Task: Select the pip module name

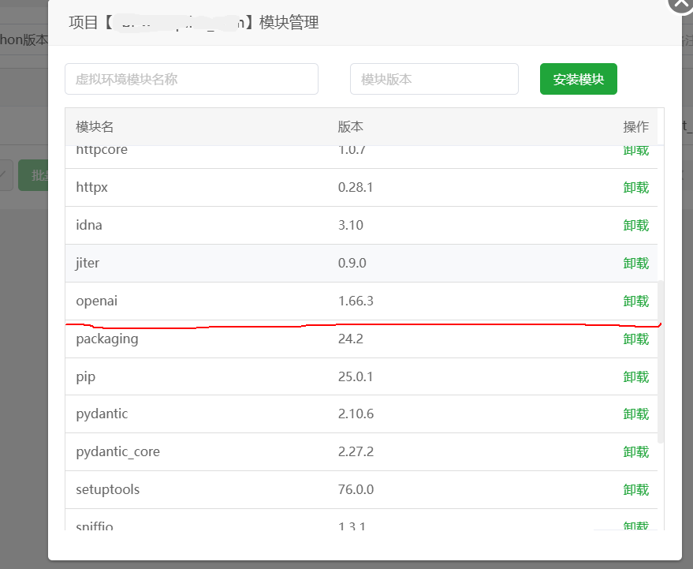Action: click(86, 377)
